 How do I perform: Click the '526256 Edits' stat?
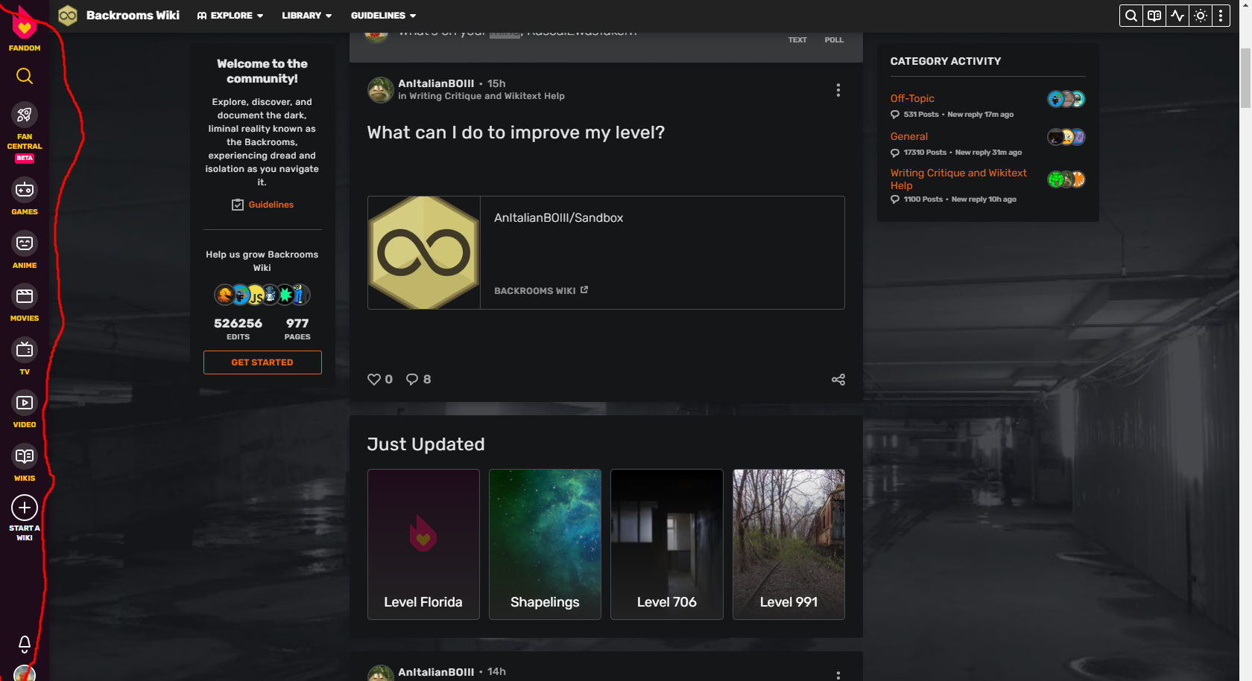(x=238, y=328)
